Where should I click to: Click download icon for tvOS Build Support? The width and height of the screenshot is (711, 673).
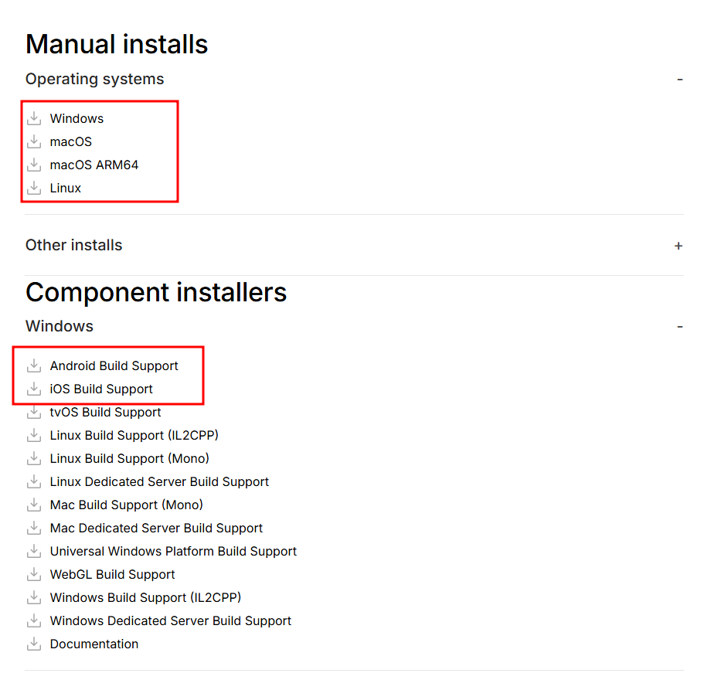tap(34, 412)
